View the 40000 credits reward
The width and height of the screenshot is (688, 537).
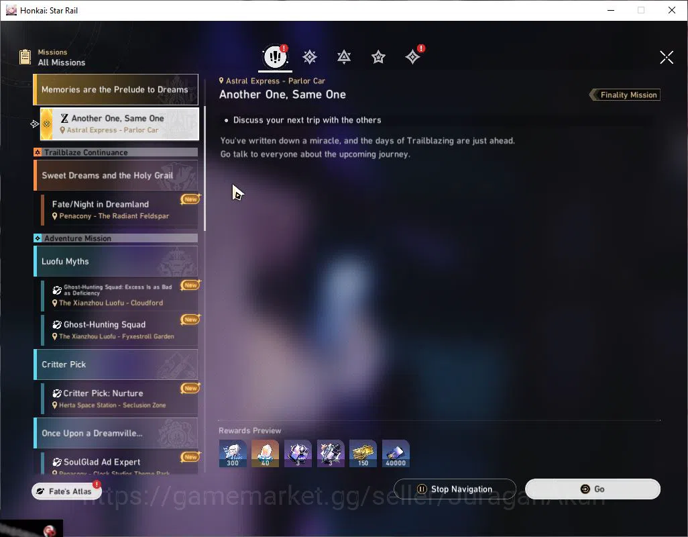coord(396,454)
